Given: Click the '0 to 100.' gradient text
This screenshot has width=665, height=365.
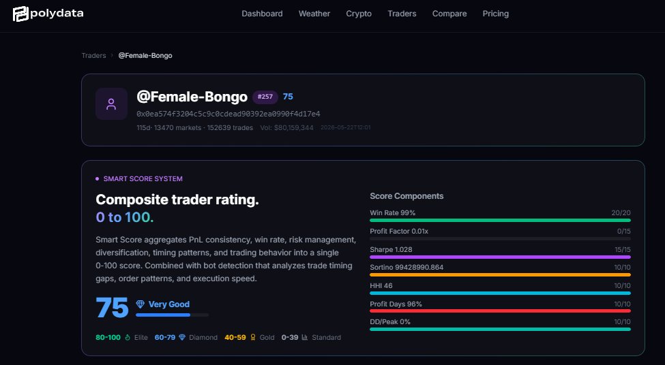Looking at the screenshot, I should pyautogui.click(x=125, y=217).
